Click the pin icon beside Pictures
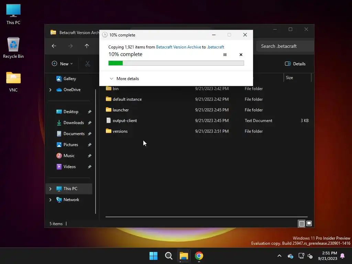The height and width of the screenshot is (264, 352). pos(90,145)
